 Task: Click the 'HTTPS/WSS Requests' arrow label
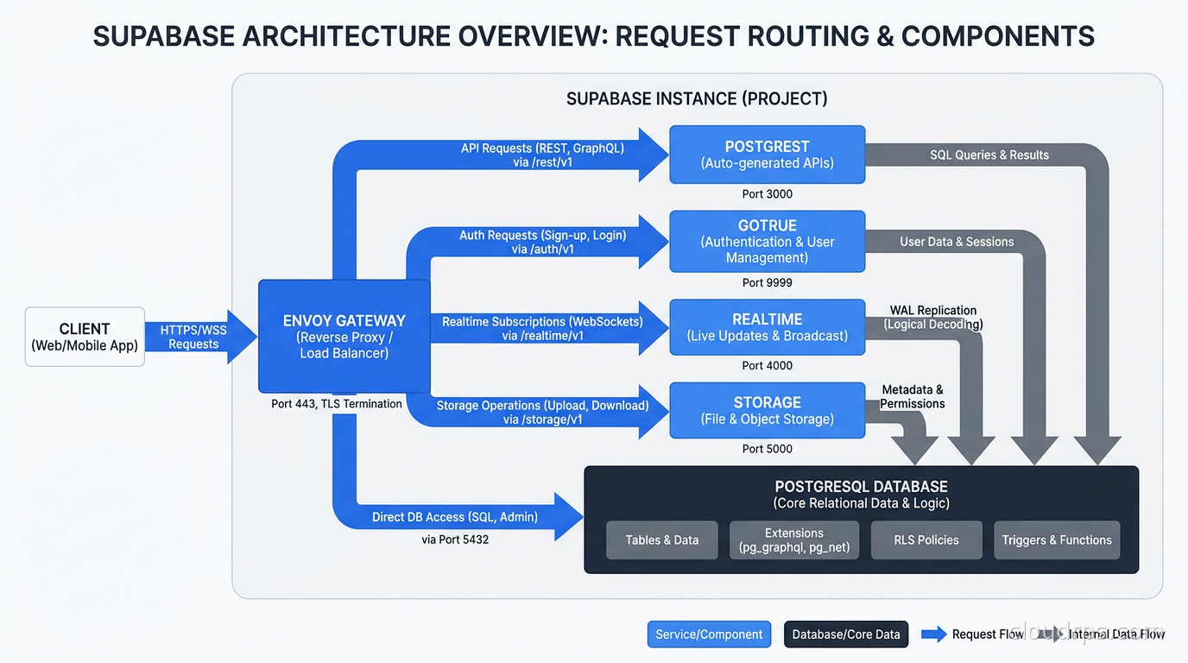193,337
